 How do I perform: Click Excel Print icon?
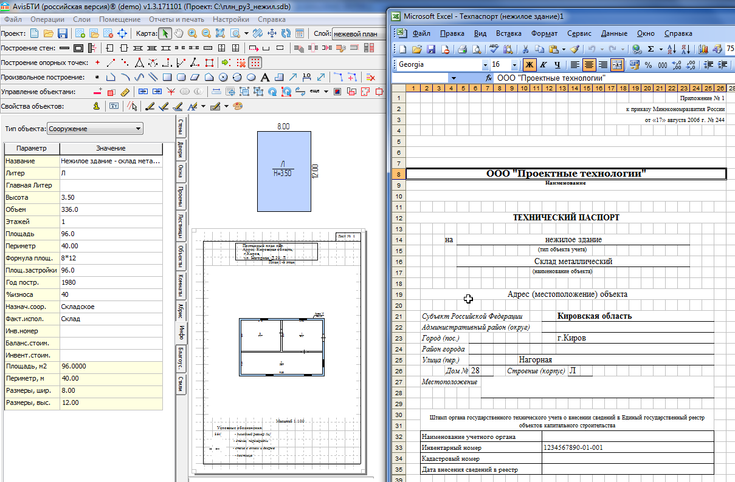coord(462,49)
